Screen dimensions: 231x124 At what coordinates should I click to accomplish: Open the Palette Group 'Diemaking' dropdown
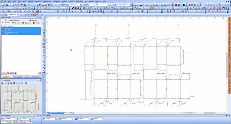point(80,5)
